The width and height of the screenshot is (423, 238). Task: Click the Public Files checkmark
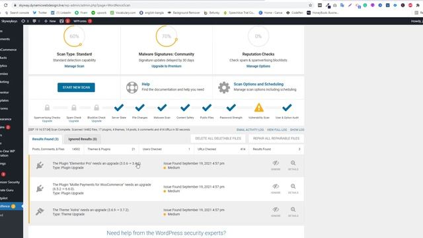pyautogui.click(x=207, y=108)
